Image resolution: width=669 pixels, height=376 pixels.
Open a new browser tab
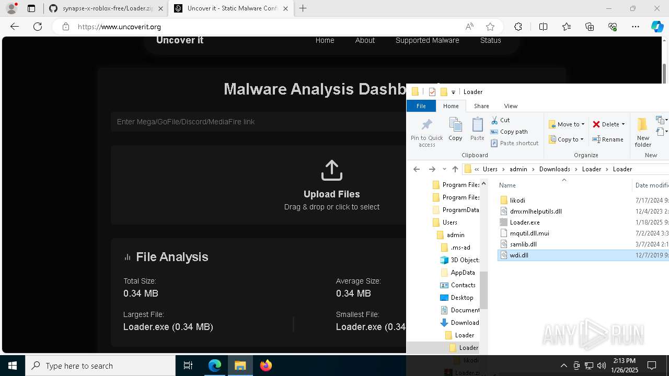[303, 8]
